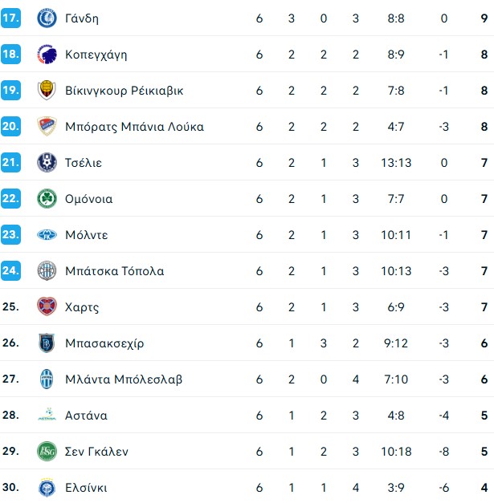Open the blue Μόλντε club logo
This screenshot has height=503, width=494.
click(47, 235)
